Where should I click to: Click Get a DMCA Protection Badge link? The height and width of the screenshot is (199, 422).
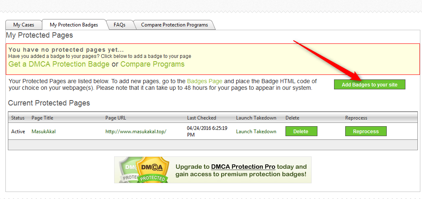tap(59, 64)
